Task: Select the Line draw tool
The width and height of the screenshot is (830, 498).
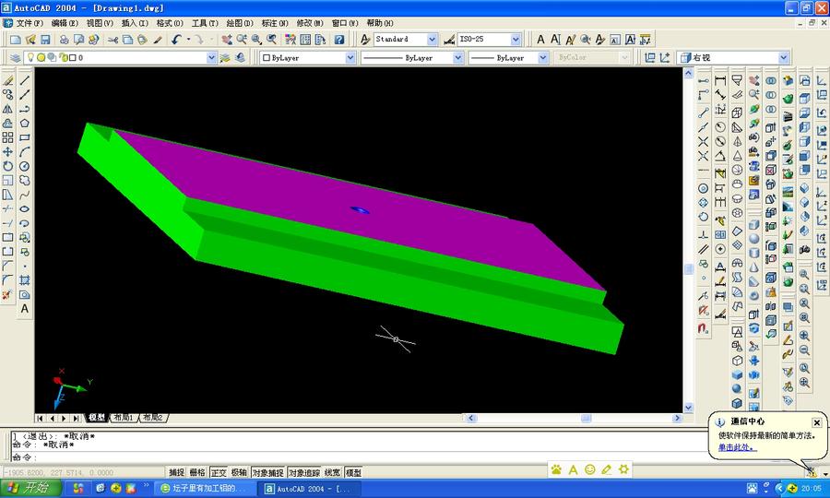Action: pos(25,80)
